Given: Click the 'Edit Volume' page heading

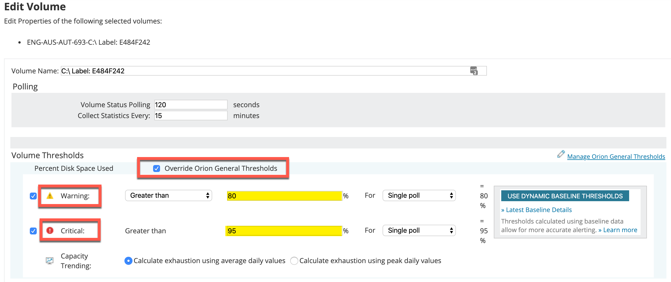Looking at the screenshot, I should click(x=35, y=7).
